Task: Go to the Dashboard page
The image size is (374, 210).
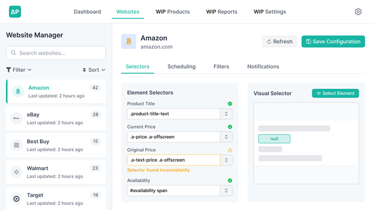Action: (x=87, y=12)
